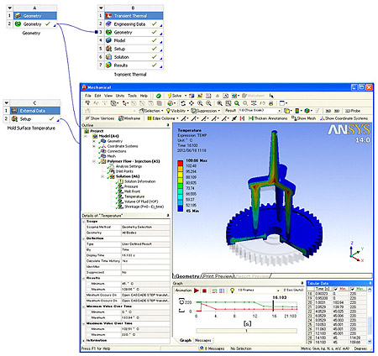
Task: Toggle Wireframe display mode
Action: click(x=129, y=118)
